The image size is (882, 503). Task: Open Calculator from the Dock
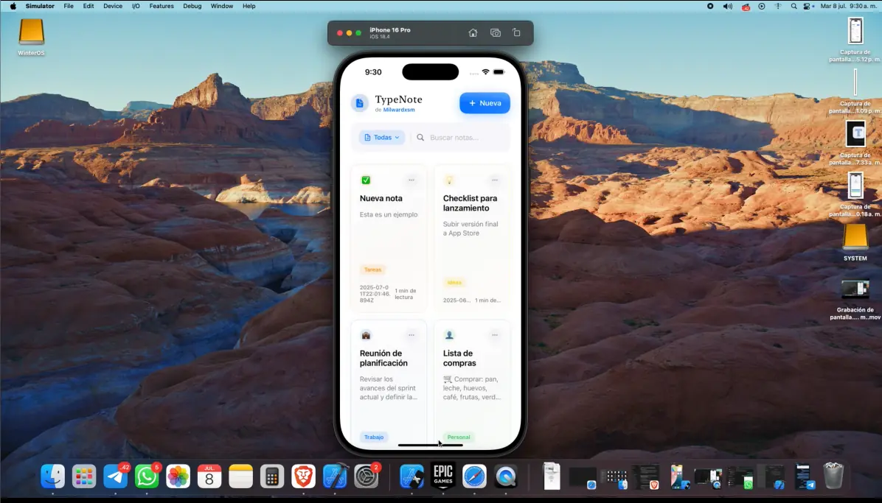[x=272, y=476]
